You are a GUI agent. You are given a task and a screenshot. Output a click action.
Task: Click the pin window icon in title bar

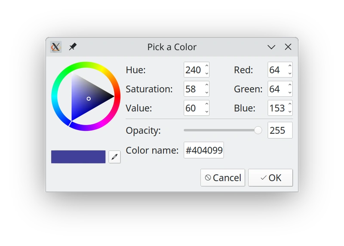(x=73, y=46)
